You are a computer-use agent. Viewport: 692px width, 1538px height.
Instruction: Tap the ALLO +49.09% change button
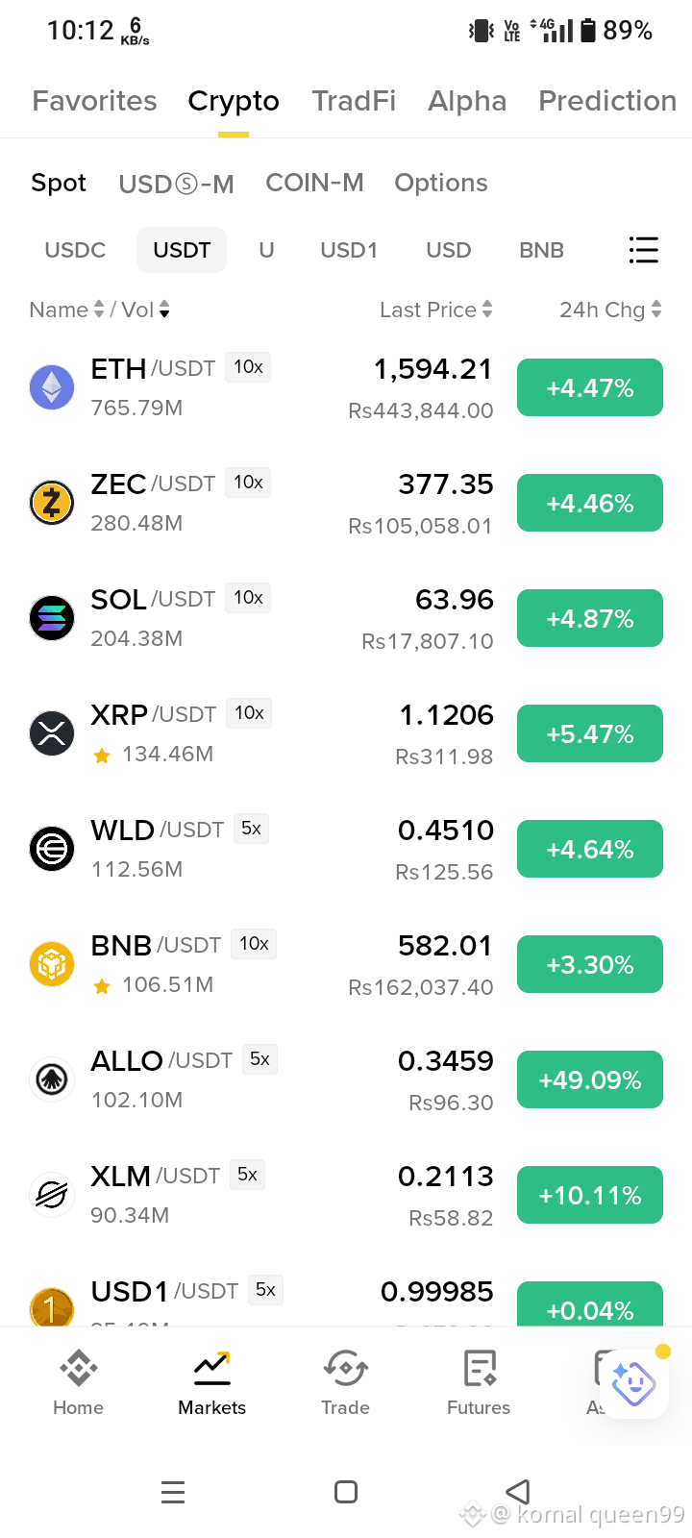590,1079
